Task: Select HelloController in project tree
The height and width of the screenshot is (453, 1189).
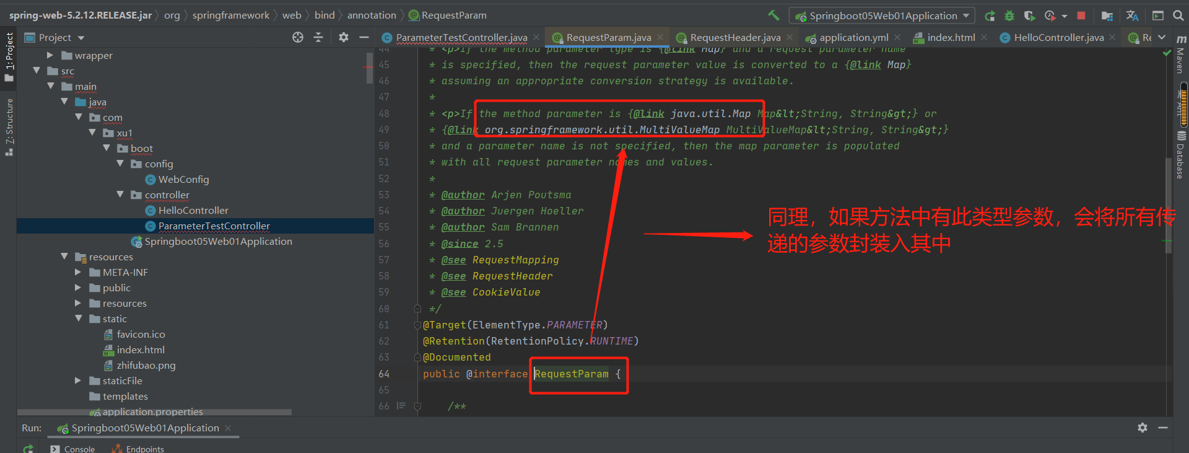Action: click(x=187, y=210)
